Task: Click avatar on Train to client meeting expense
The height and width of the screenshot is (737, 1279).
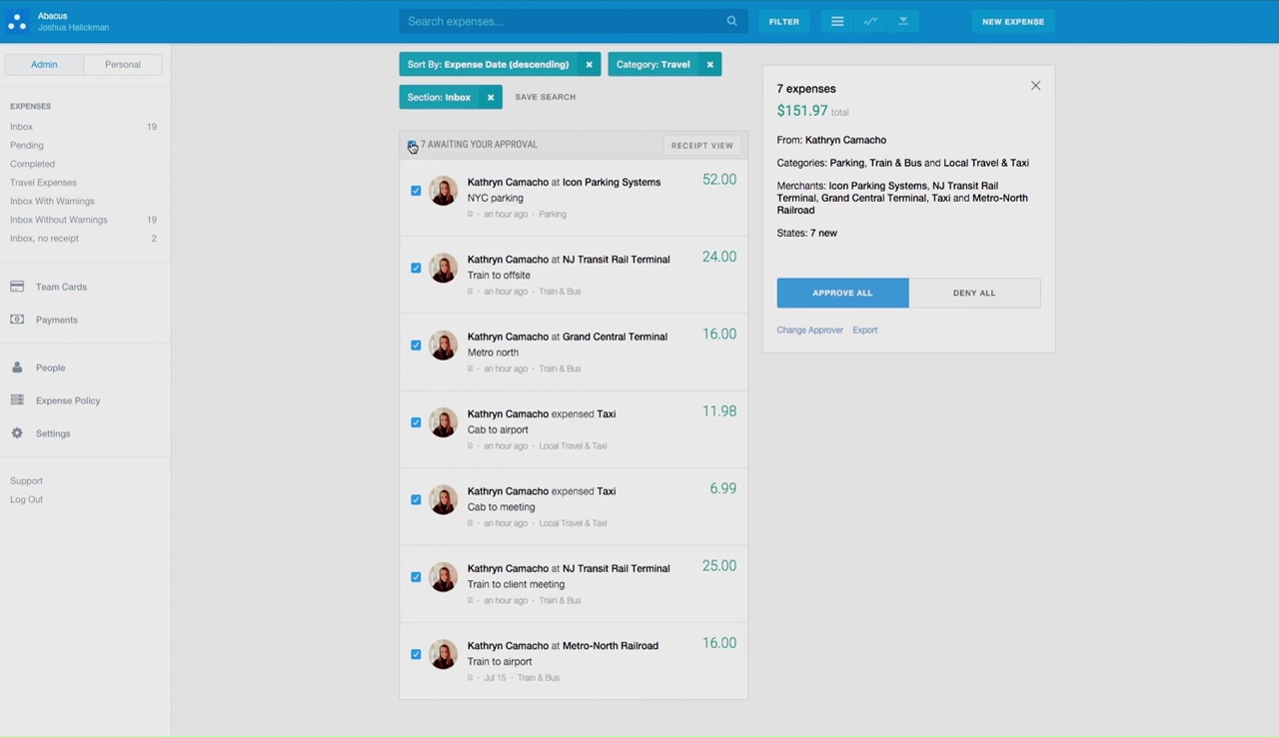Action: click(443, 577)
